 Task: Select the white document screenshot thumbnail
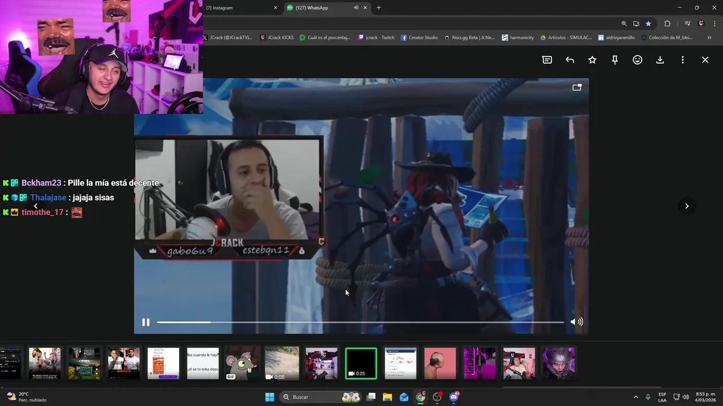400,363
